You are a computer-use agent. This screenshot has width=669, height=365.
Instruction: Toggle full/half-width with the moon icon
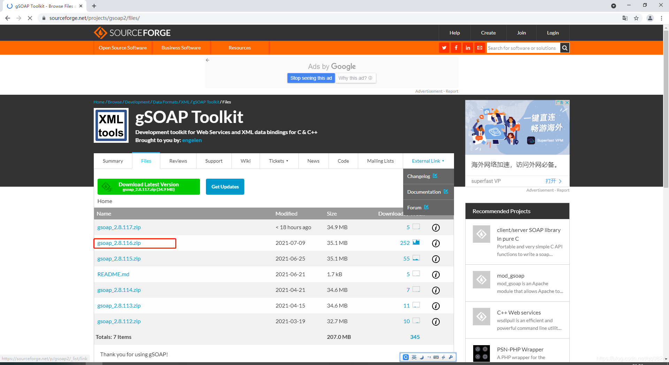(422, 357)
